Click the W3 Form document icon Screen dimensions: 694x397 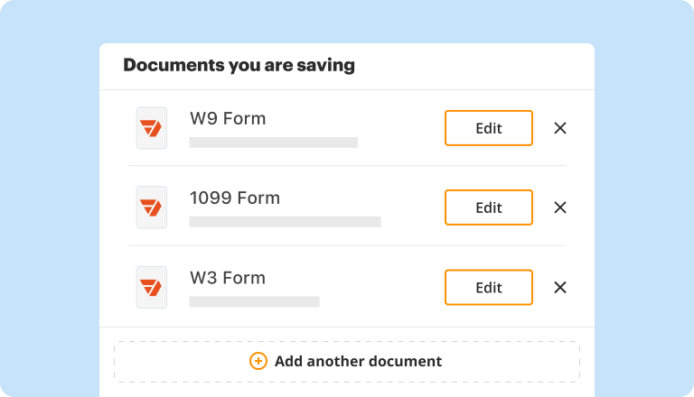(x=151, y=288)
